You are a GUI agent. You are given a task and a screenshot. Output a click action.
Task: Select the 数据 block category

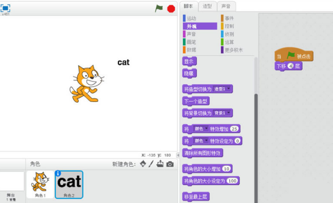coord(200,50)
